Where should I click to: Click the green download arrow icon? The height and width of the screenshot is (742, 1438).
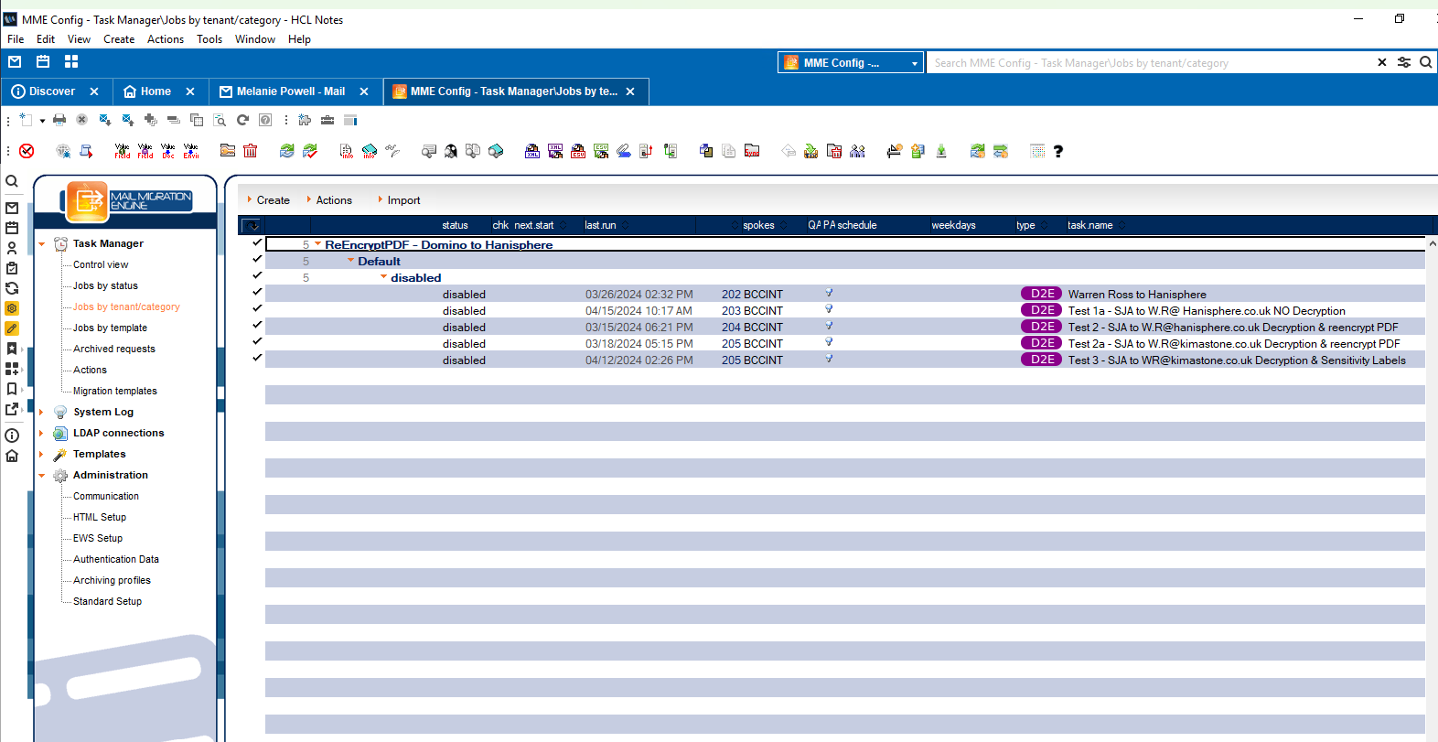[x=941, y=151]
